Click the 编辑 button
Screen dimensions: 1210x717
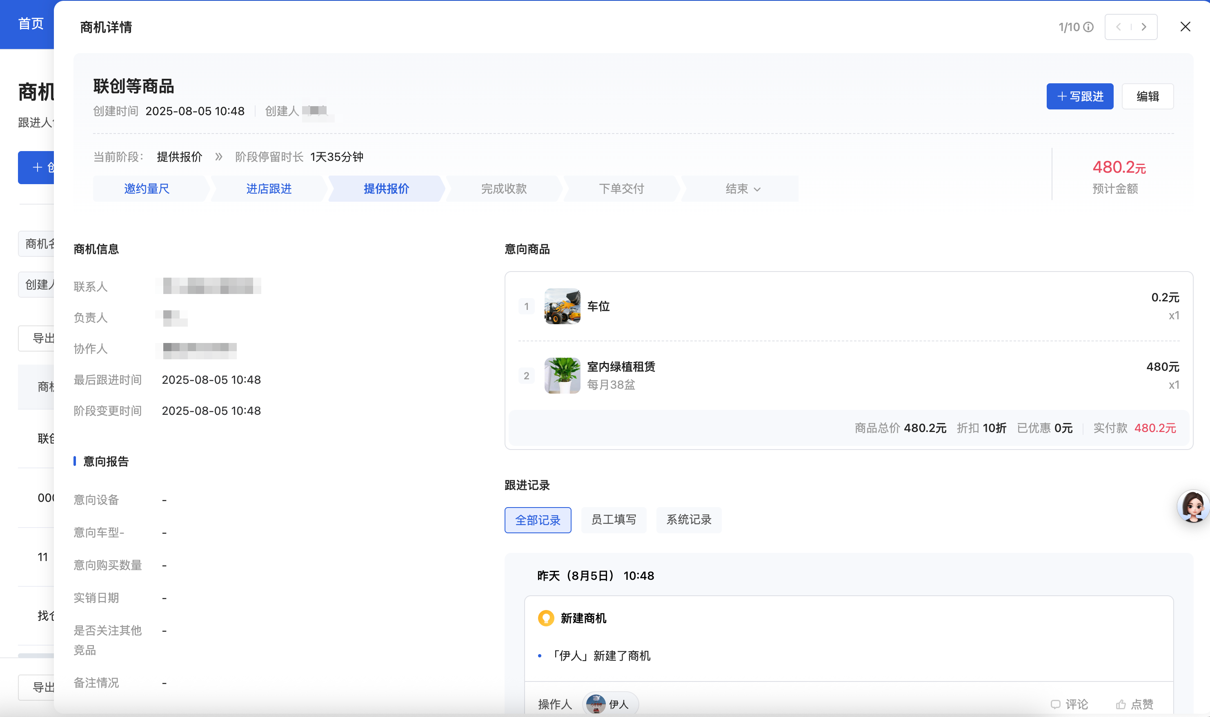[x=1147, y=96]
